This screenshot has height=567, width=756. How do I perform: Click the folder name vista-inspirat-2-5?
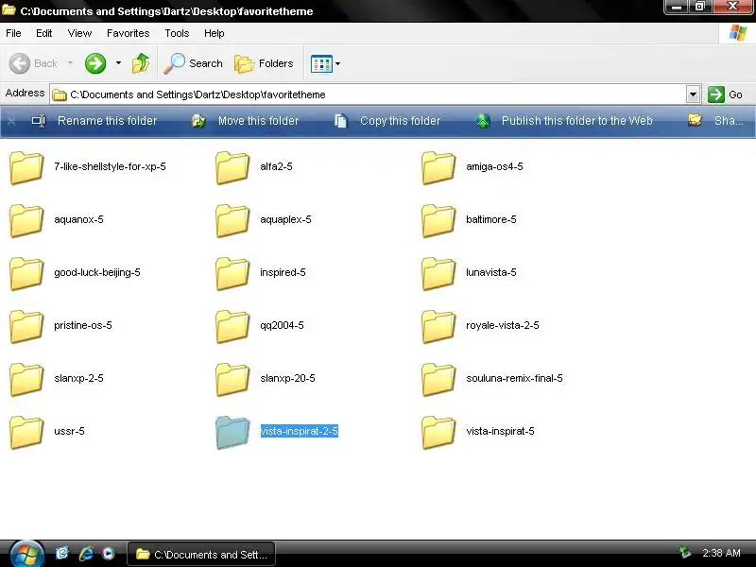tap(299, 431)
